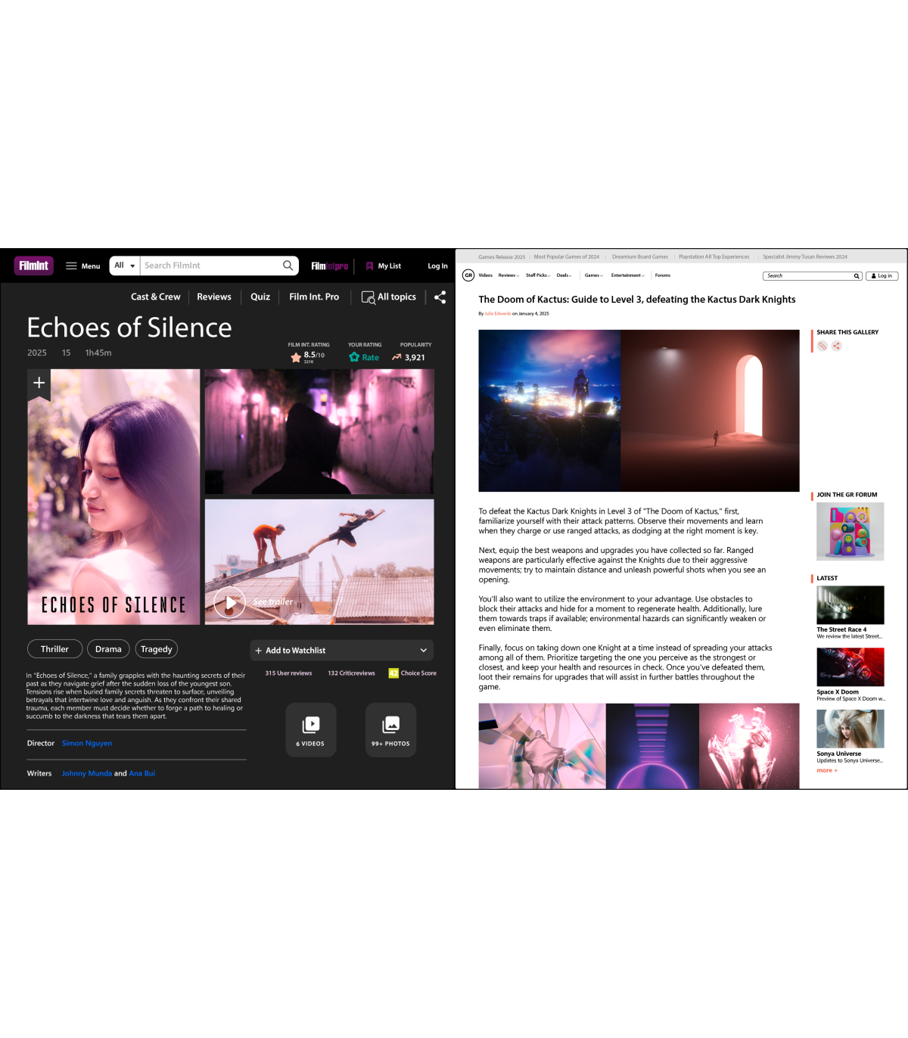
Task: Open the 6 Videos icon tile
Action: click(310, 729)
